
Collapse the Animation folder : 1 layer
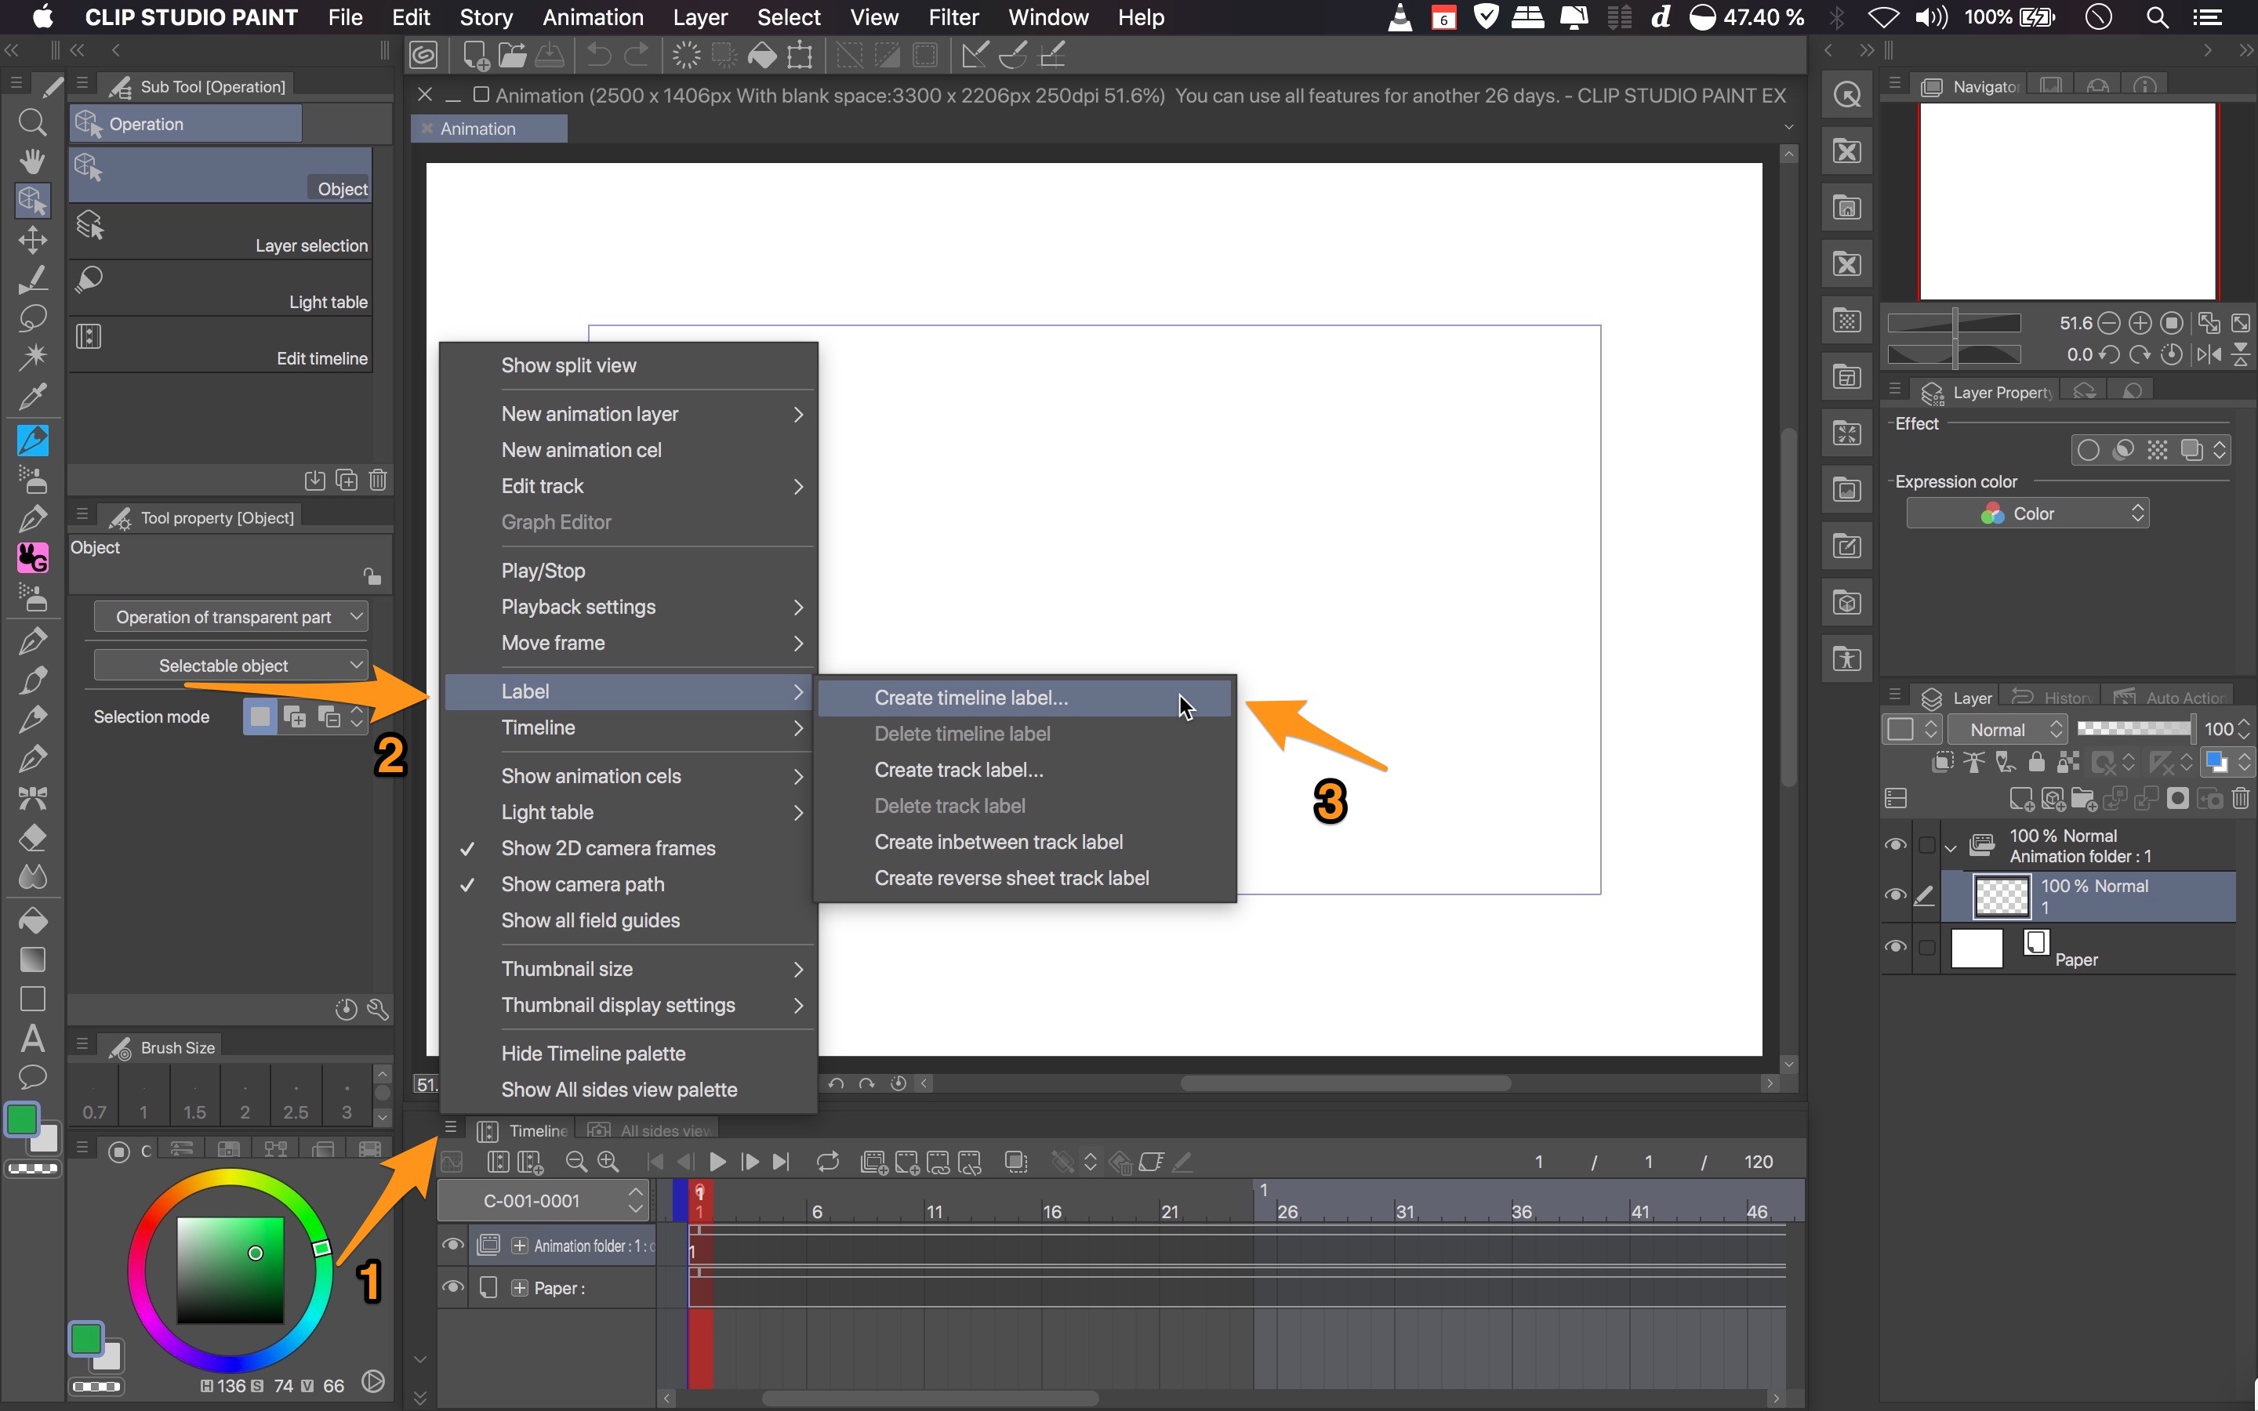[x=1951, y=847]
